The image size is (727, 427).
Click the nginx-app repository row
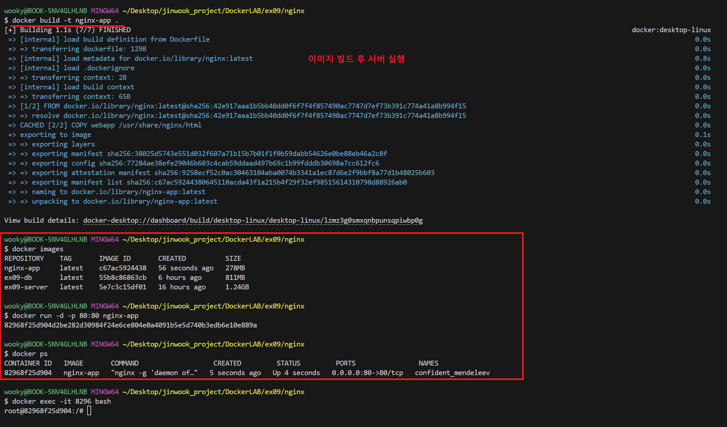(22, 268)
